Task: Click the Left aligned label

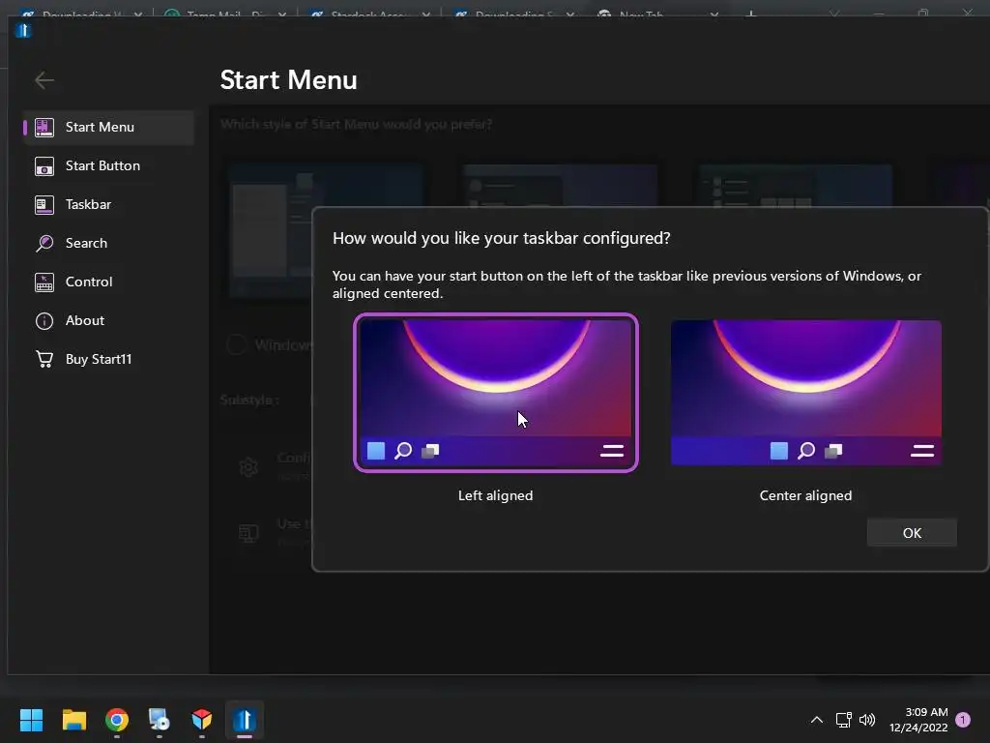Action: tap(496, 495)
